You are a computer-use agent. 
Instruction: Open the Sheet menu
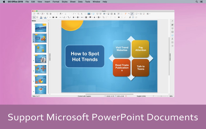[x=73, y=2]
